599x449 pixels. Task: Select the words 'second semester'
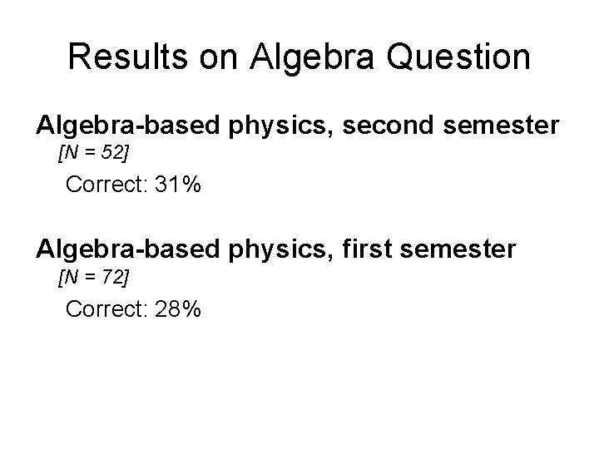(x=451, y=125)
